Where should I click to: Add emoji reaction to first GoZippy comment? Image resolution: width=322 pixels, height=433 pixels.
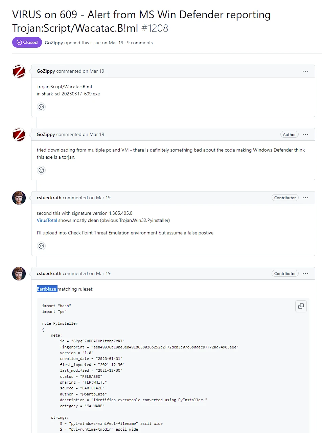tap(41, 107)
